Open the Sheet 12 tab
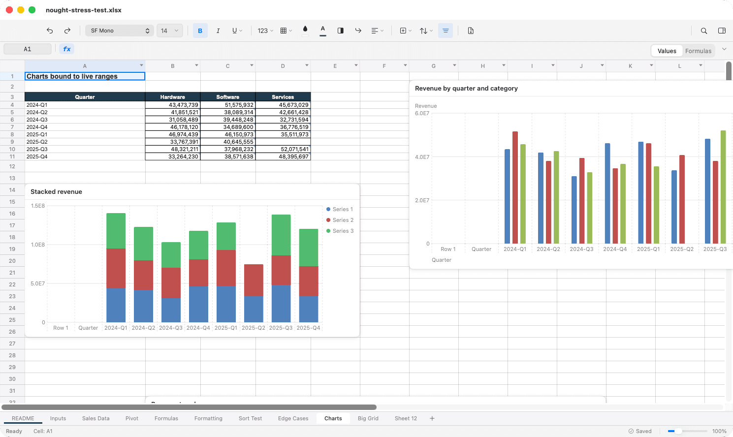Viewport: 733px width, 437px height. pos(406,418)
